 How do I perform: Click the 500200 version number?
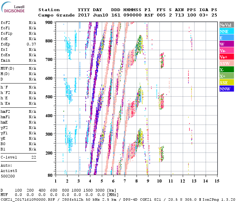pos(8,176)
